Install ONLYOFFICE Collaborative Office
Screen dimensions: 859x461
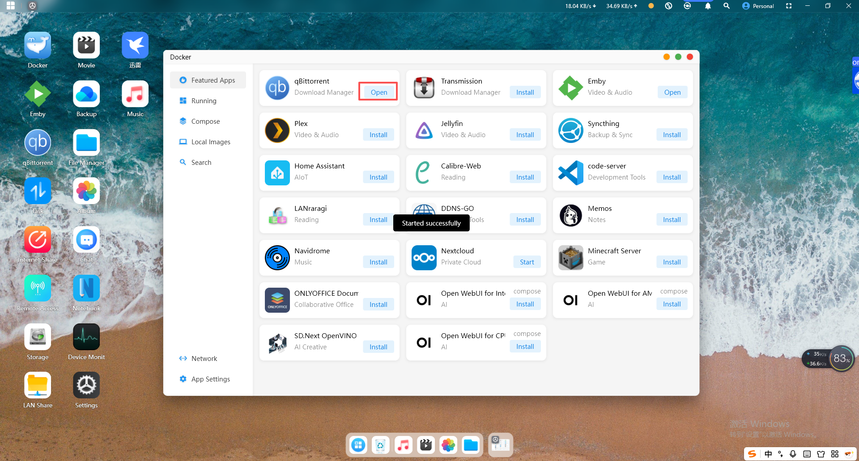click(378, 305)
